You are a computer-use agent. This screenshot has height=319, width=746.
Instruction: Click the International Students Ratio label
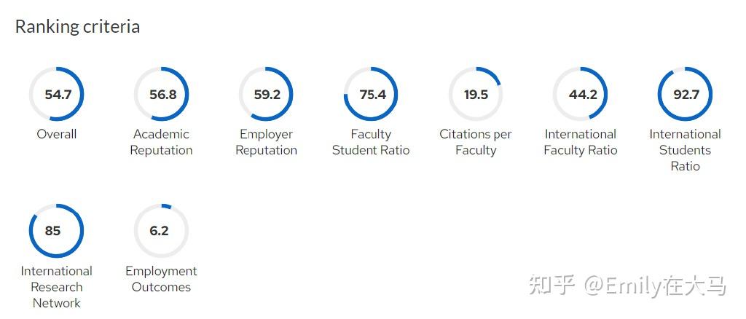(x=686, y=150)
